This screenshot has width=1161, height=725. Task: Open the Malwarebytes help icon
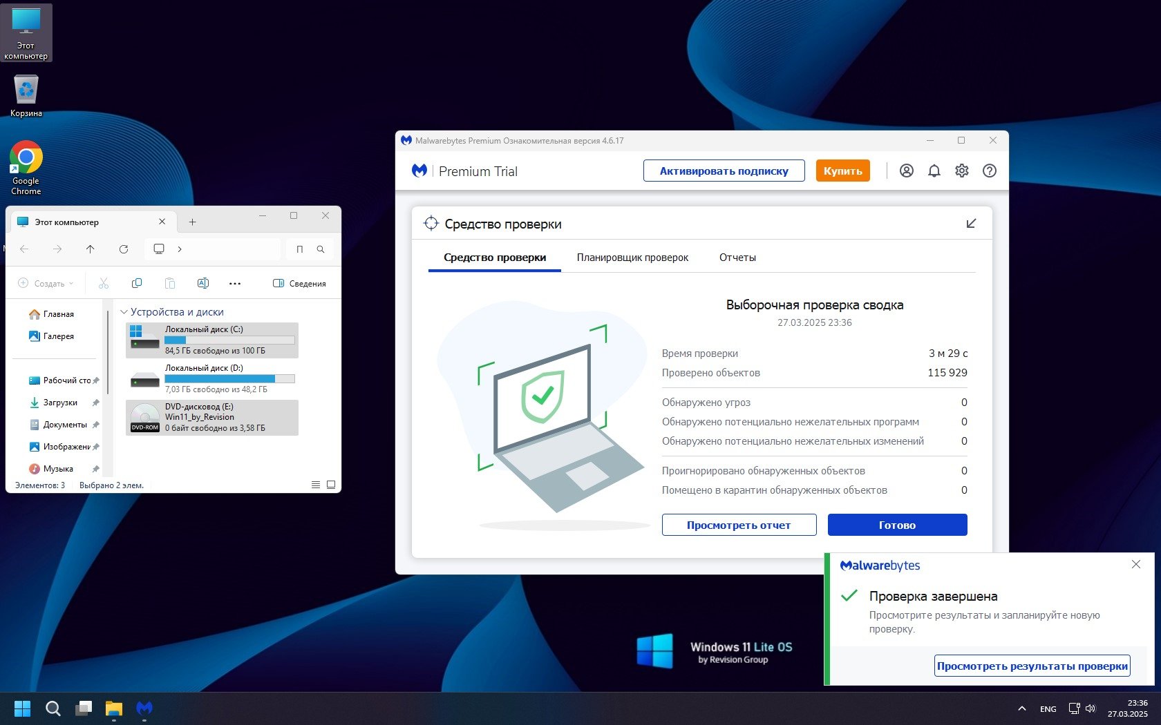(x=989, y=171)
